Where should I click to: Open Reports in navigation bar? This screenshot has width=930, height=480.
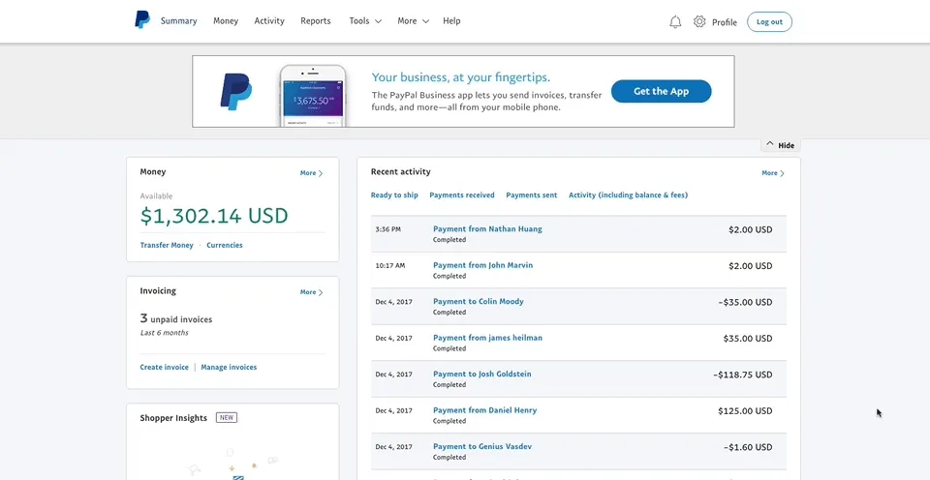pyautogui.click(x=316, y=20)
